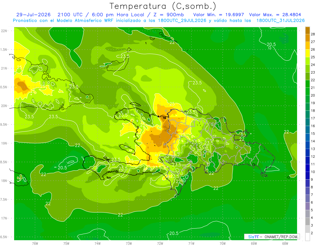This screenshot has height=247, width=320.
Task: Click the number 28 on the color legend
Action: [313, 34]
